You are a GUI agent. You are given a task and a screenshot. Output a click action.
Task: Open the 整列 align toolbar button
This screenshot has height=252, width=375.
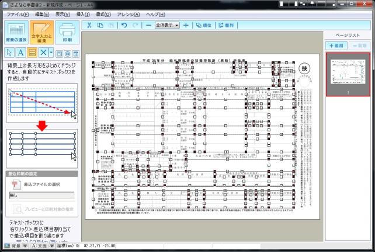pos(226,25)
